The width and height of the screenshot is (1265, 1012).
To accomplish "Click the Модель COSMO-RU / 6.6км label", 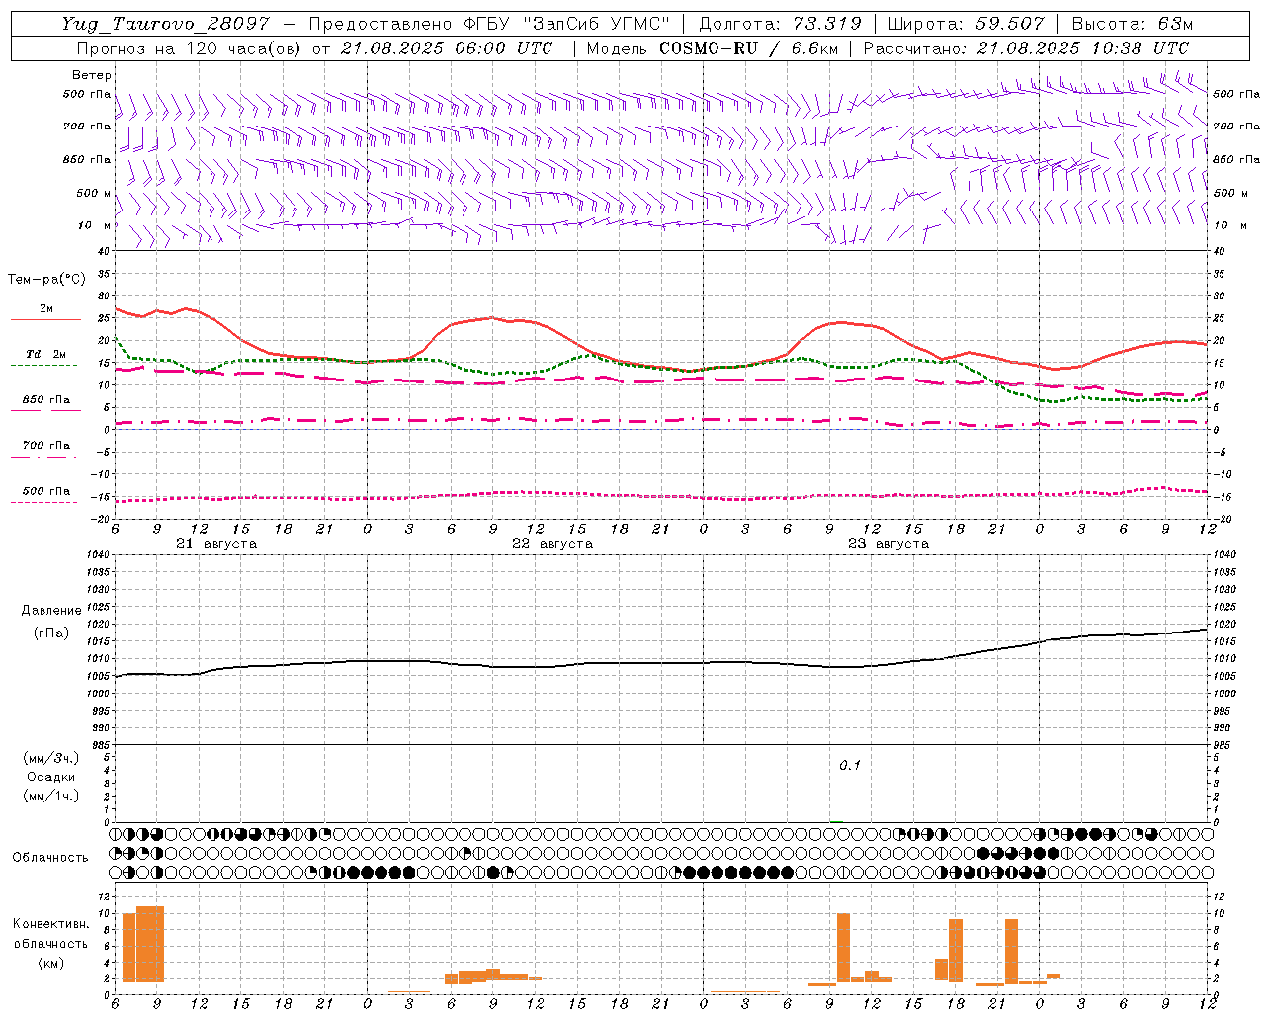I will tap(712, 48).
